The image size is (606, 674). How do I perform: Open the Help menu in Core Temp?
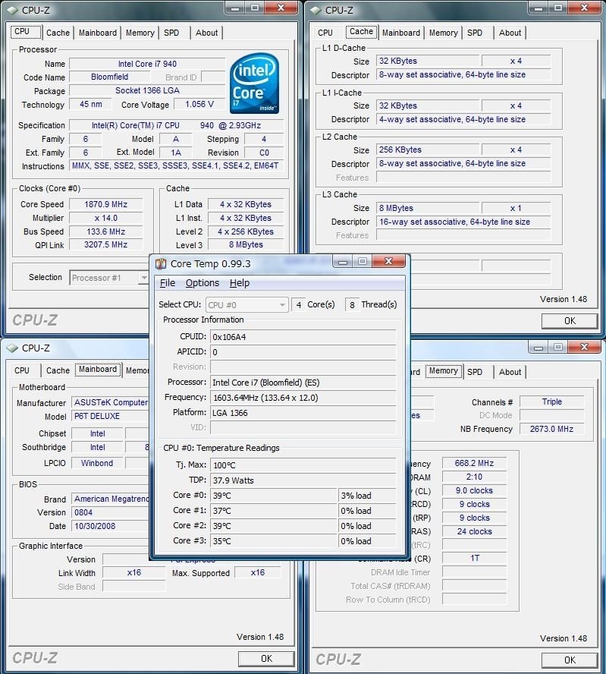240,283
